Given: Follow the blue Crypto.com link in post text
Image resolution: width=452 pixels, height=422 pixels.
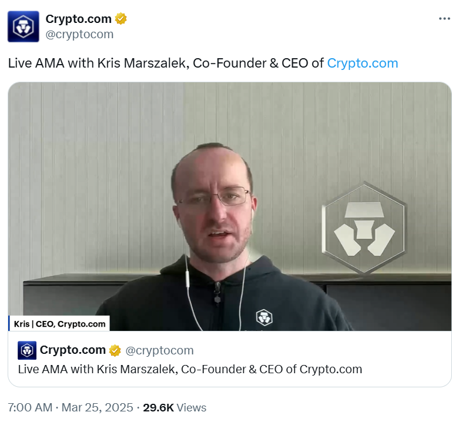Looking at the screenshot, I should (362, 63).
